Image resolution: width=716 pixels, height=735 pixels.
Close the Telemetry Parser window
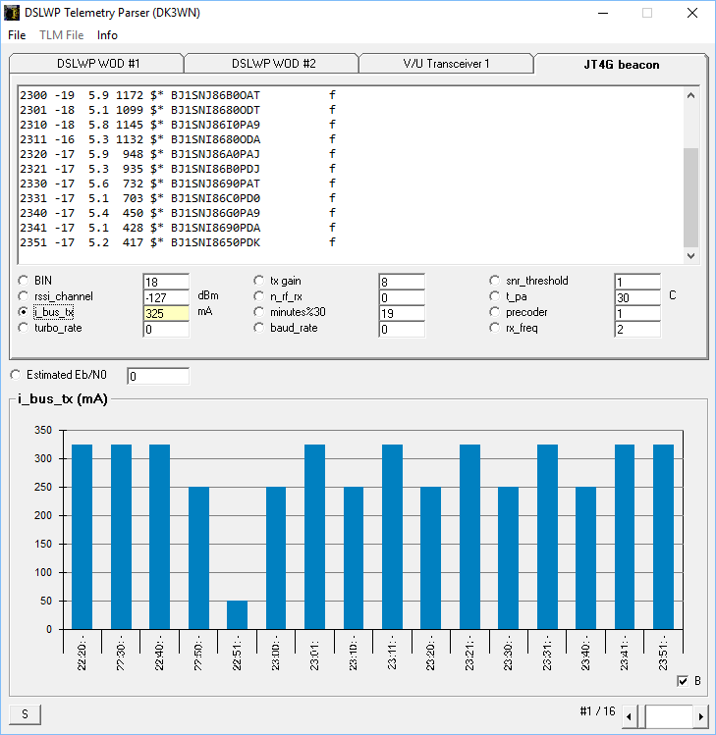(x=692, y=13)
